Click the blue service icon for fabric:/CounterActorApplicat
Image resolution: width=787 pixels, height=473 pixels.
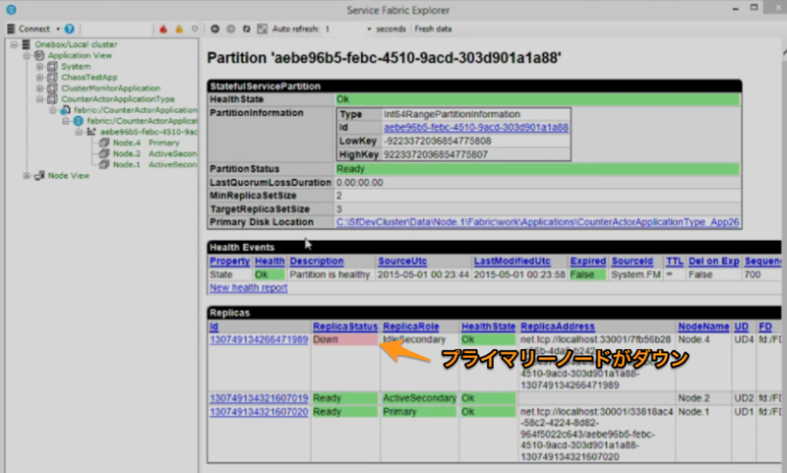pyautogui.click(x=79, y=121)
